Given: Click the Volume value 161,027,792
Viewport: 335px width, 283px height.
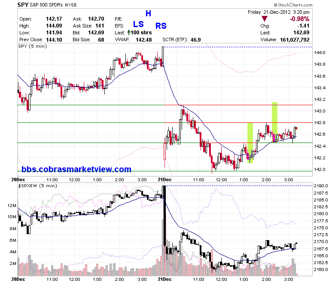Looking at the screenshot, I should click(295, 40).
